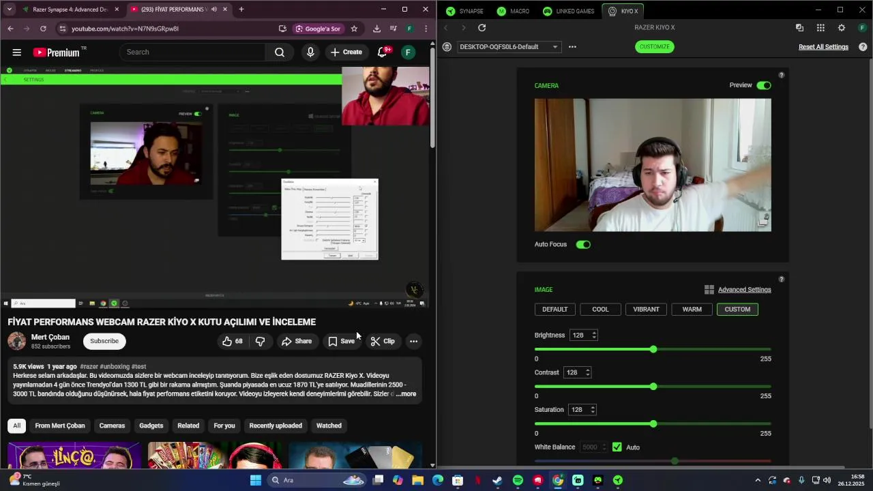The width and height of the screenshot is (873, 491).
Task: Select Cameras filter chip
Action: 112,426
